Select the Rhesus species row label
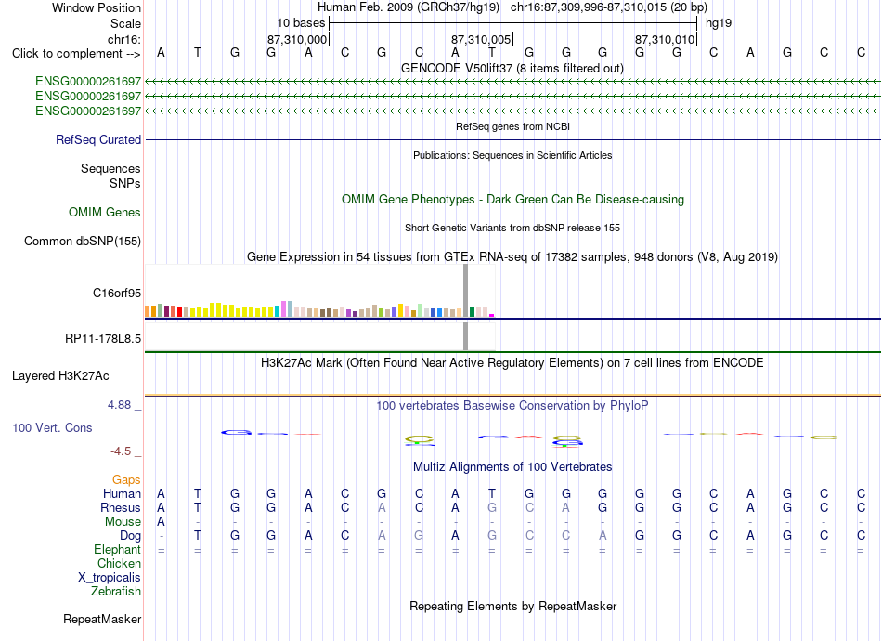Screen dimensions: 882x641 (x=121, y=507)
